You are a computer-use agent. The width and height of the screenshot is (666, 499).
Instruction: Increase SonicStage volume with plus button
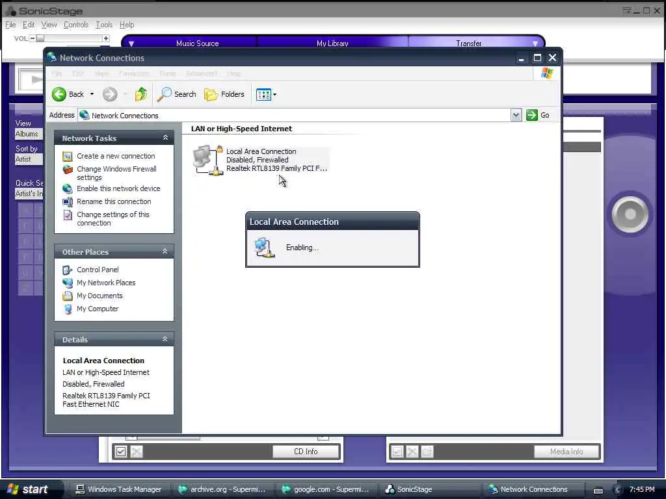[x=106, y=38]
